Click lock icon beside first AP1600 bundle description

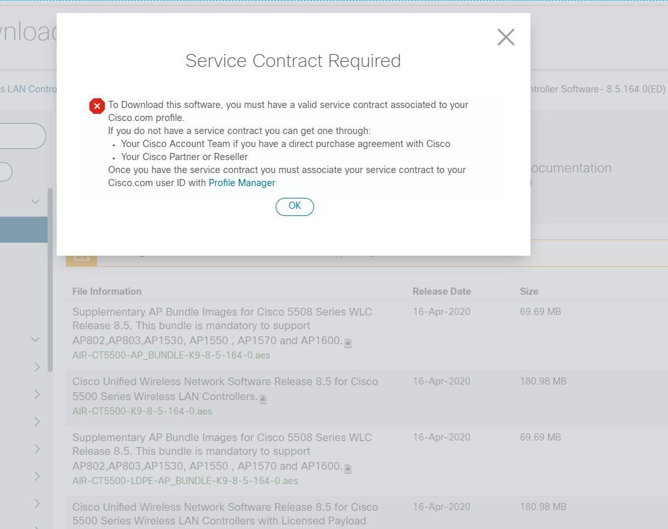click(348, 343)
